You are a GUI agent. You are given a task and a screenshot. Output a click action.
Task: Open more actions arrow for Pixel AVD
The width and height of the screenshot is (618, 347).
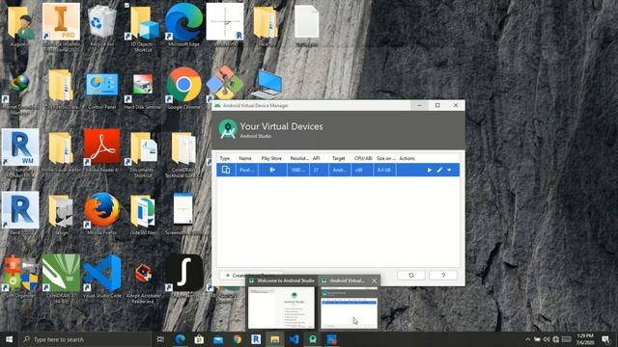[449, 170]
